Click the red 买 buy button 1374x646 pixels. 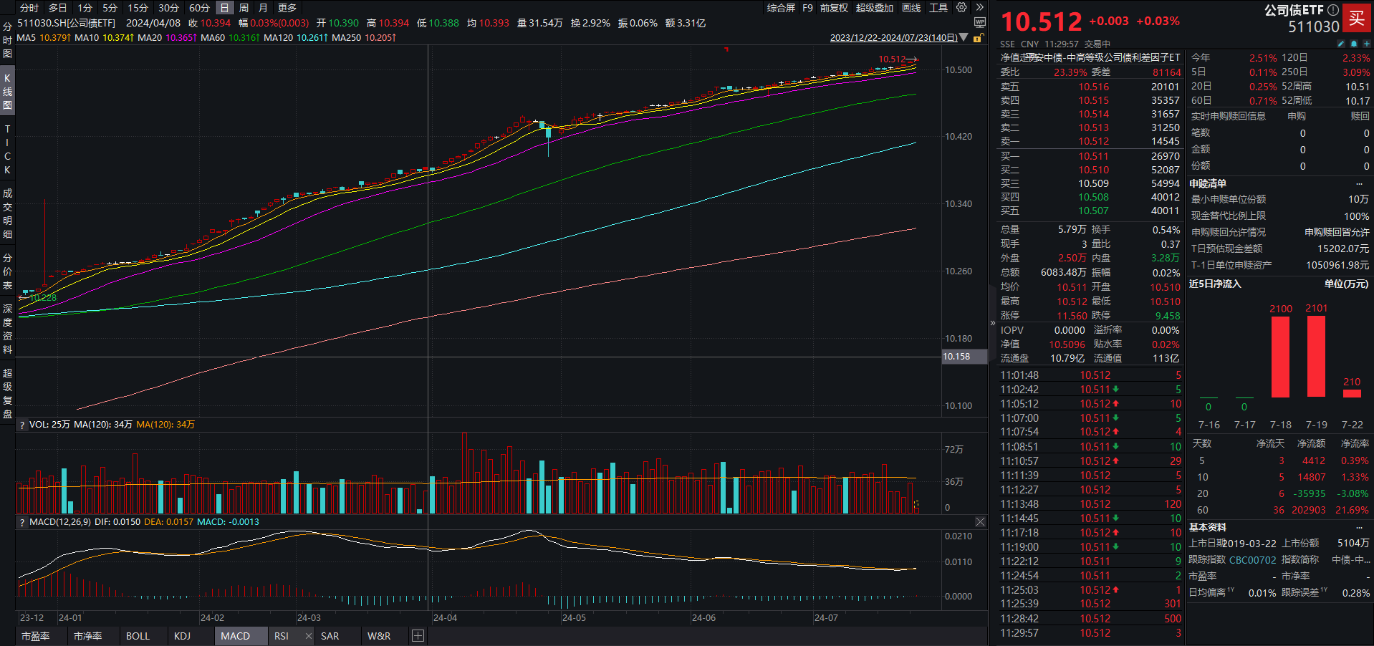click(x=1357, y=18)
